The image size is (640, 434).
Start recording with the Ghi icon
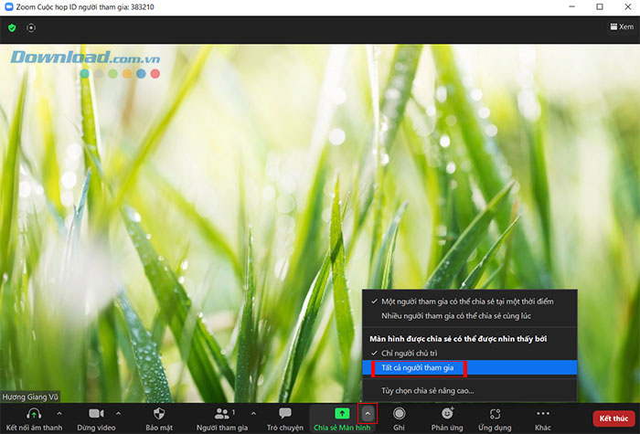399,414
